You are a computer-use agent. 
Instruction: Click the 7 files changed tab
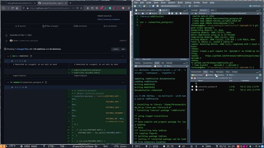tap(50, 26)
